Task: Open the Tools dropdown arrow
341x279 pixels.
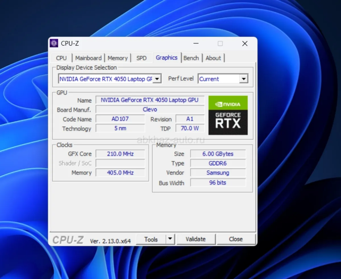Action: 170,239
